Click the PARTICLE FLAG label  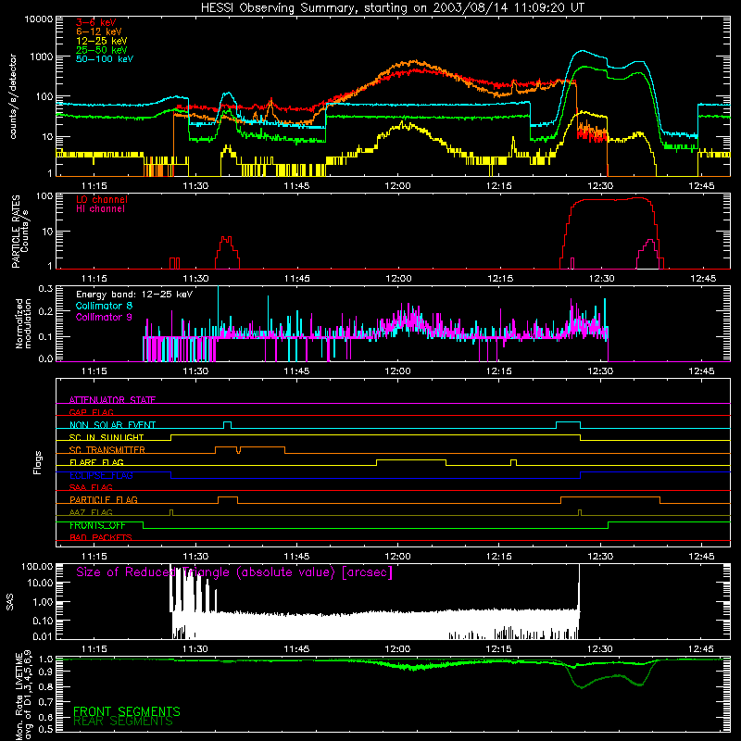104,499
